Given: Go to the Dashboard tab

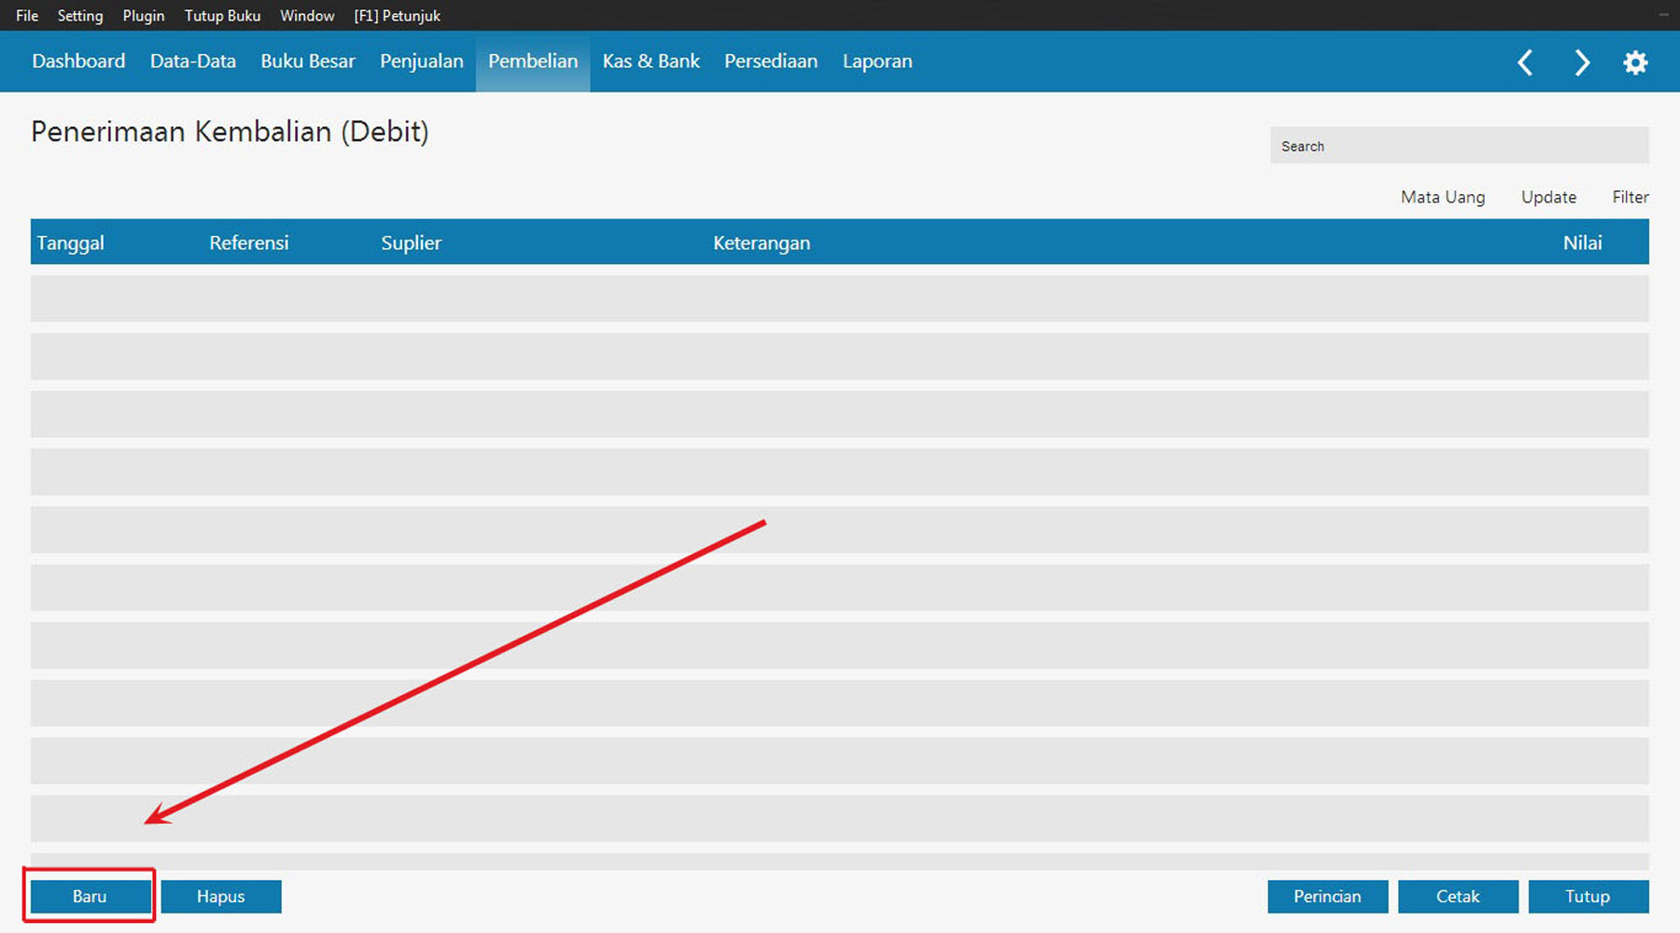Looking at the screenshot, I should coord(78,62).
